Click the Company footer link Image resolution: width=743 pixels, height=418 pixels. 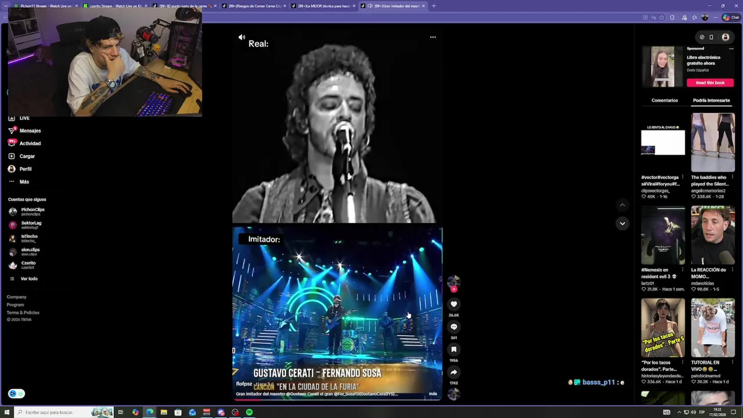click(16, 297)
